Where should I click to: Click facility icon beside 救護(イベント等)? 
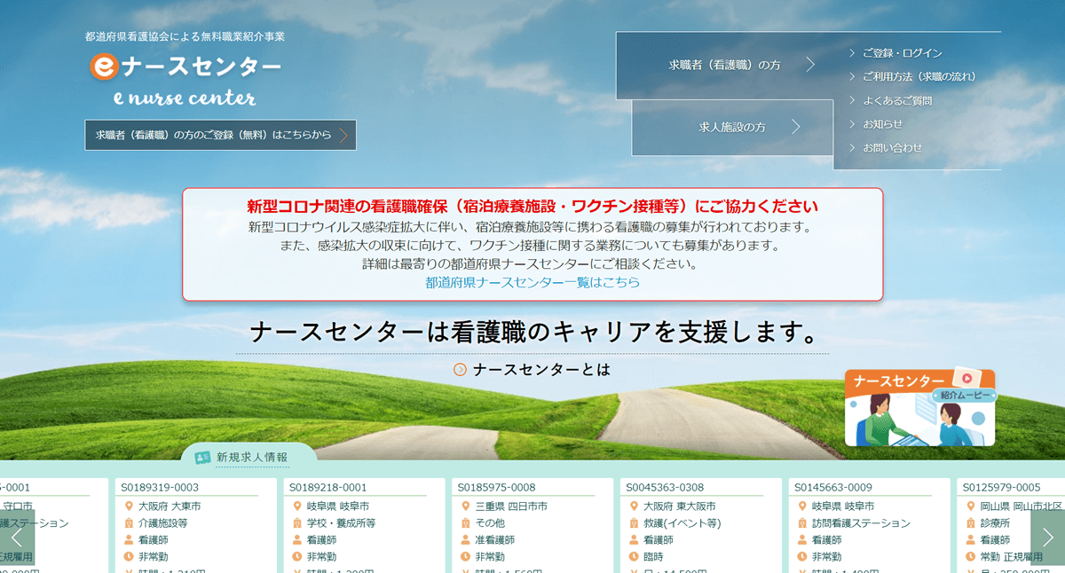(x=635, y=523)
